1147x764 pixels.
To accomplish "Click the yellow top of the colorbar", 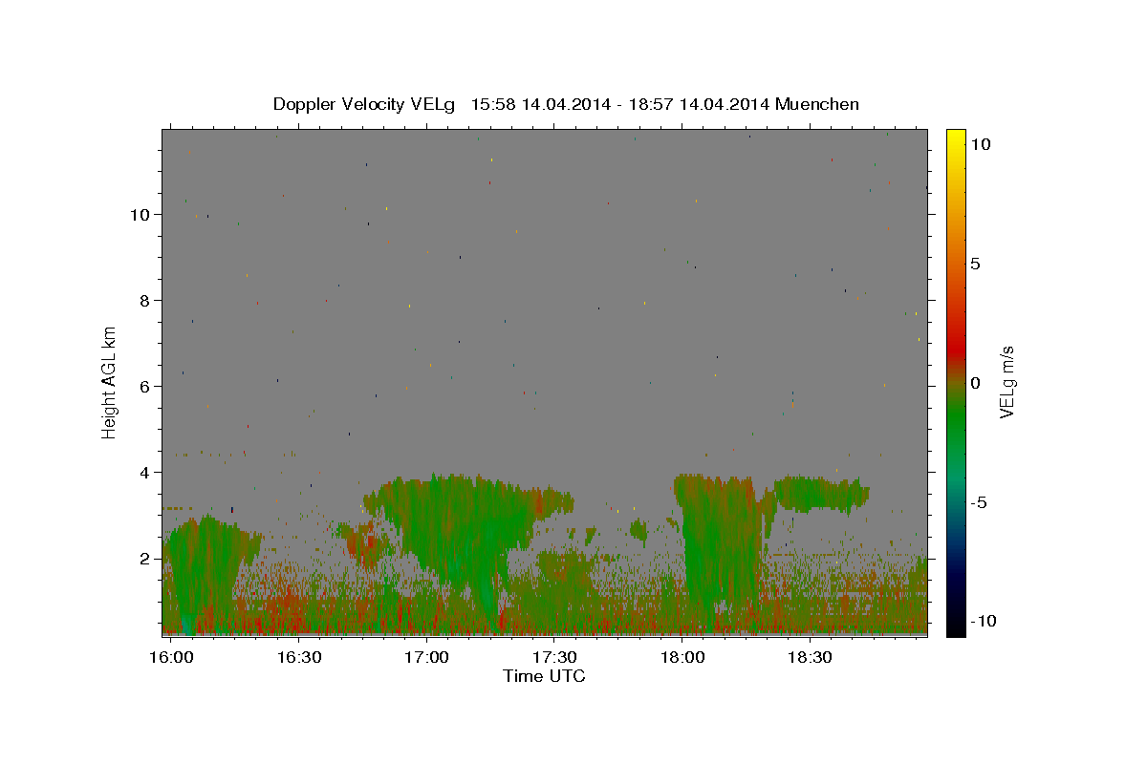I will [x=955, y=135].
